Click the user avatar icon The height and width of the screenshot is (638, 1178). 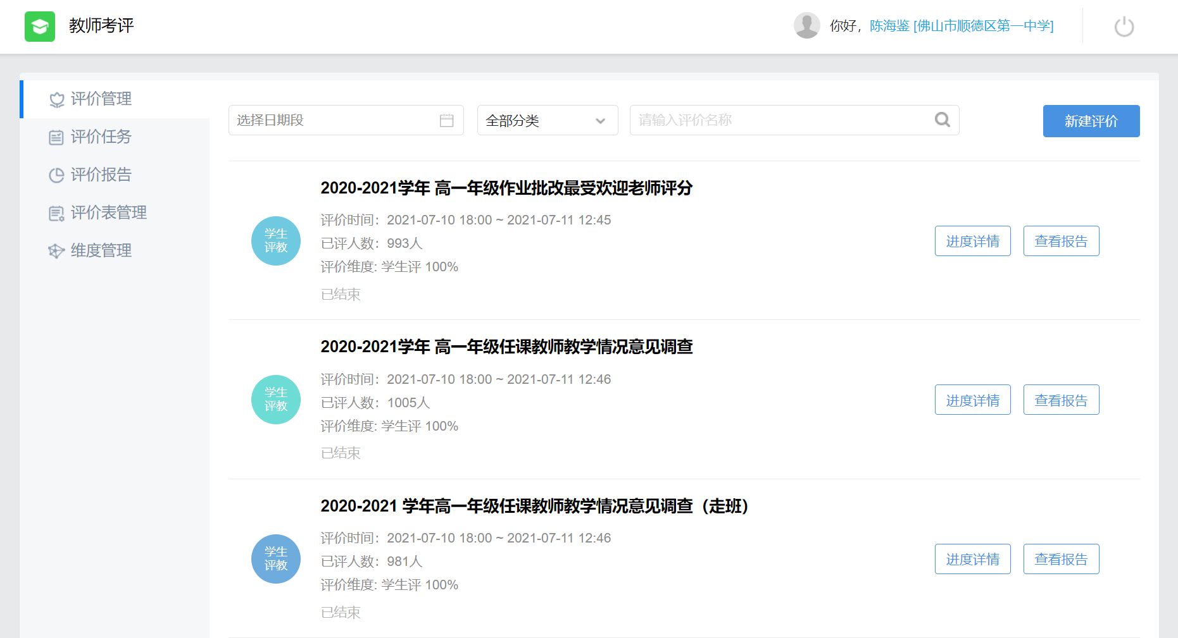pyautogui.click(x=806, y=26)
